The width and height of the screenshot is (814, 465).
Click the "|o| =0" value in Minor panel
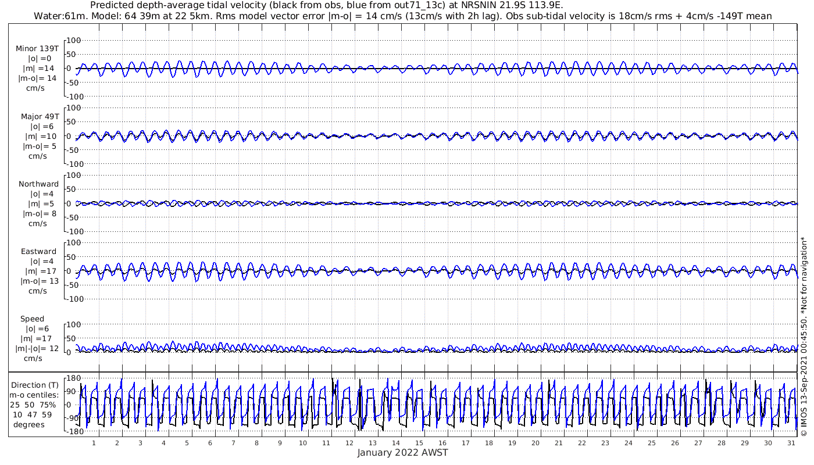41,59
